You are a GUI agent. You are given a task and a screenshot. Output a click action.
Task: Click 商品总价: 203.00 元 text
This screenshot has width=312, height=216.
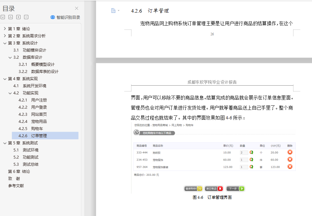click(146, 175)
